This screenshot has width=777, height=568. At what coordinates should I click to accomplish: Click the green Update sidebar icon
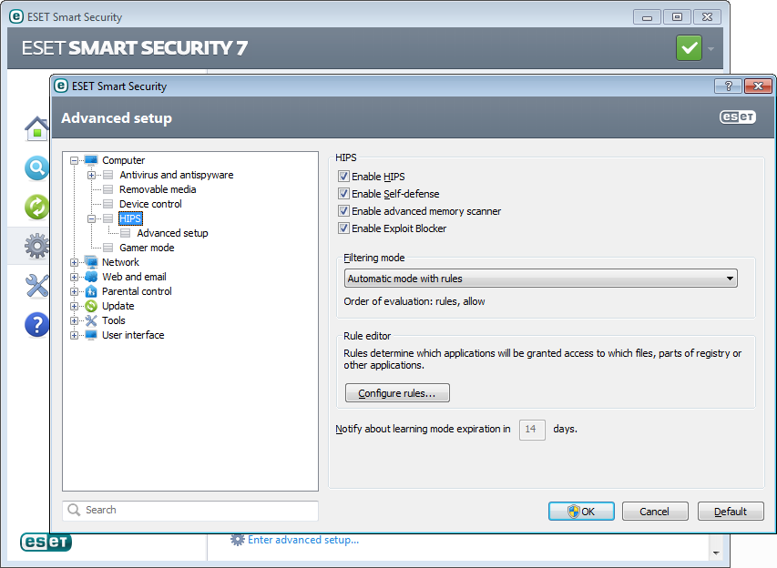36,208
